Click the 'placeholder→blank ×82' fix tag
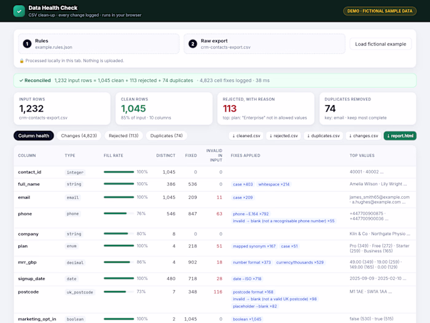The height and width of the screenshot is (323, 430). [x=255, y=306]
